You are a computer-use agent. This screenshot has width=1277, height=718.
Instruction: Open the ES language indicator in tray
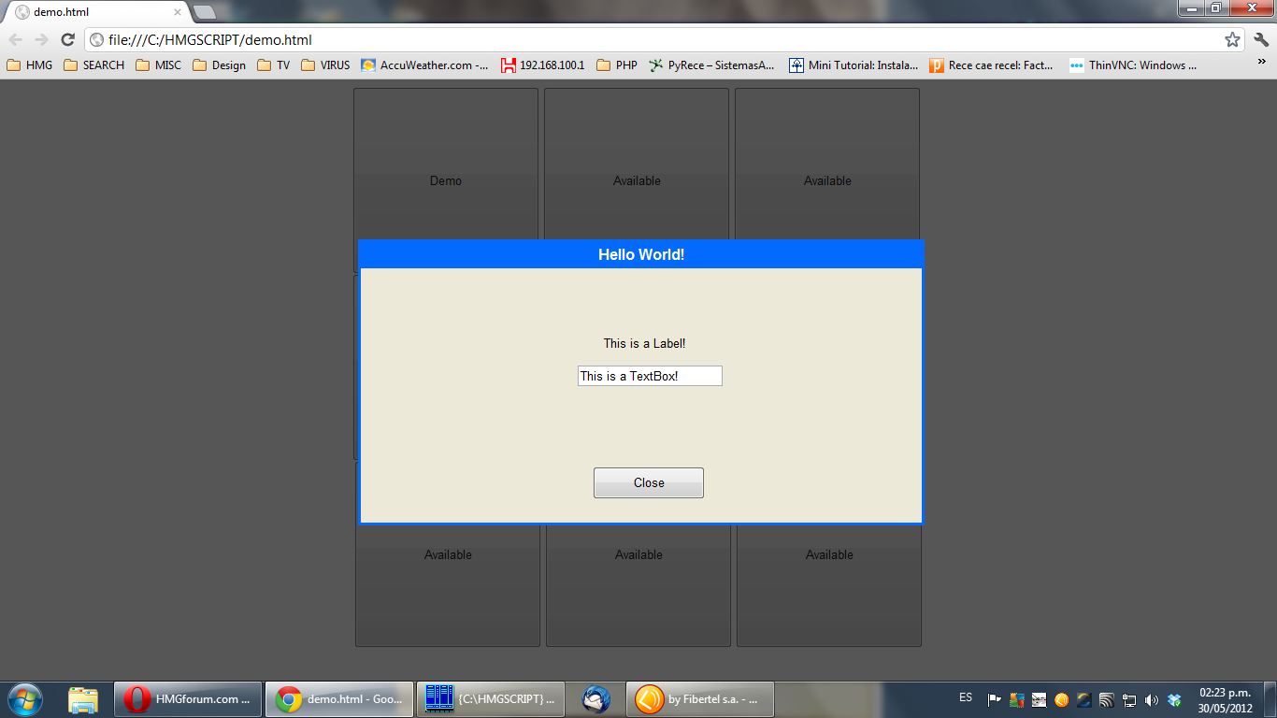click(x=966, y=698)
